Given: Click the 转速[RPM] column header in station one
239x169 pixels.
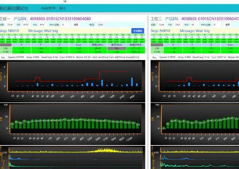Looking at the screenshot, I should (x=135, y=45).
